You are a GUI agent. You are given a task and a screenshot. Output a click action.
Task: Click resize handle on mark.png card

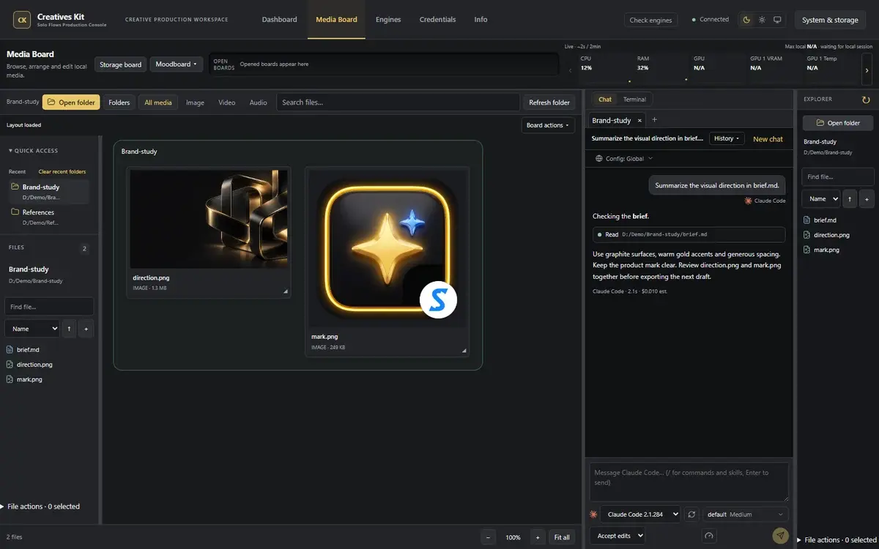click(464, 351)
